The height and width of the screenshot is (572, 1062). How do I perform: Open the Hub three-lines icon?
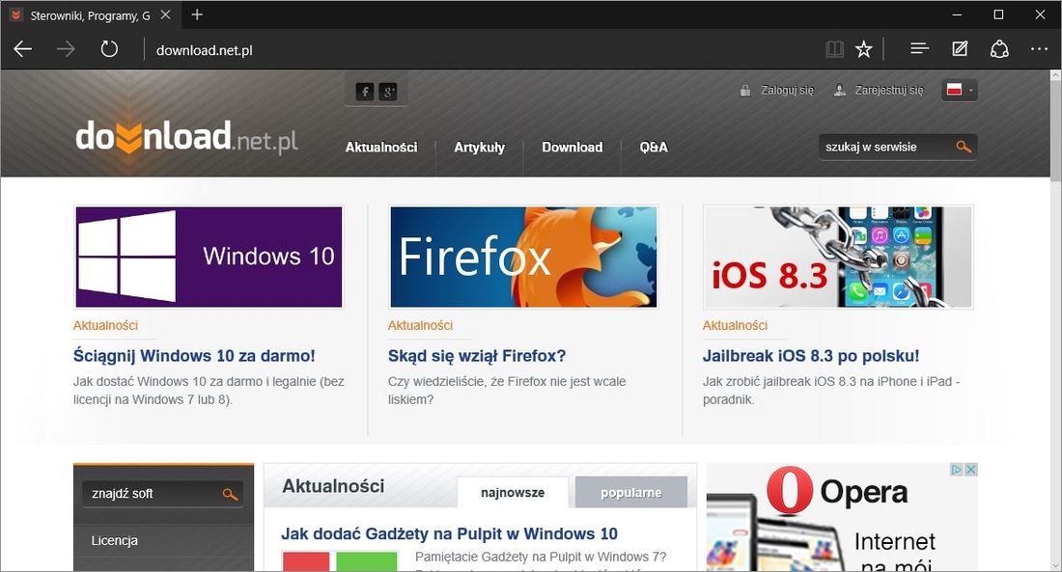pyautogui.click(x=919, y=49)
